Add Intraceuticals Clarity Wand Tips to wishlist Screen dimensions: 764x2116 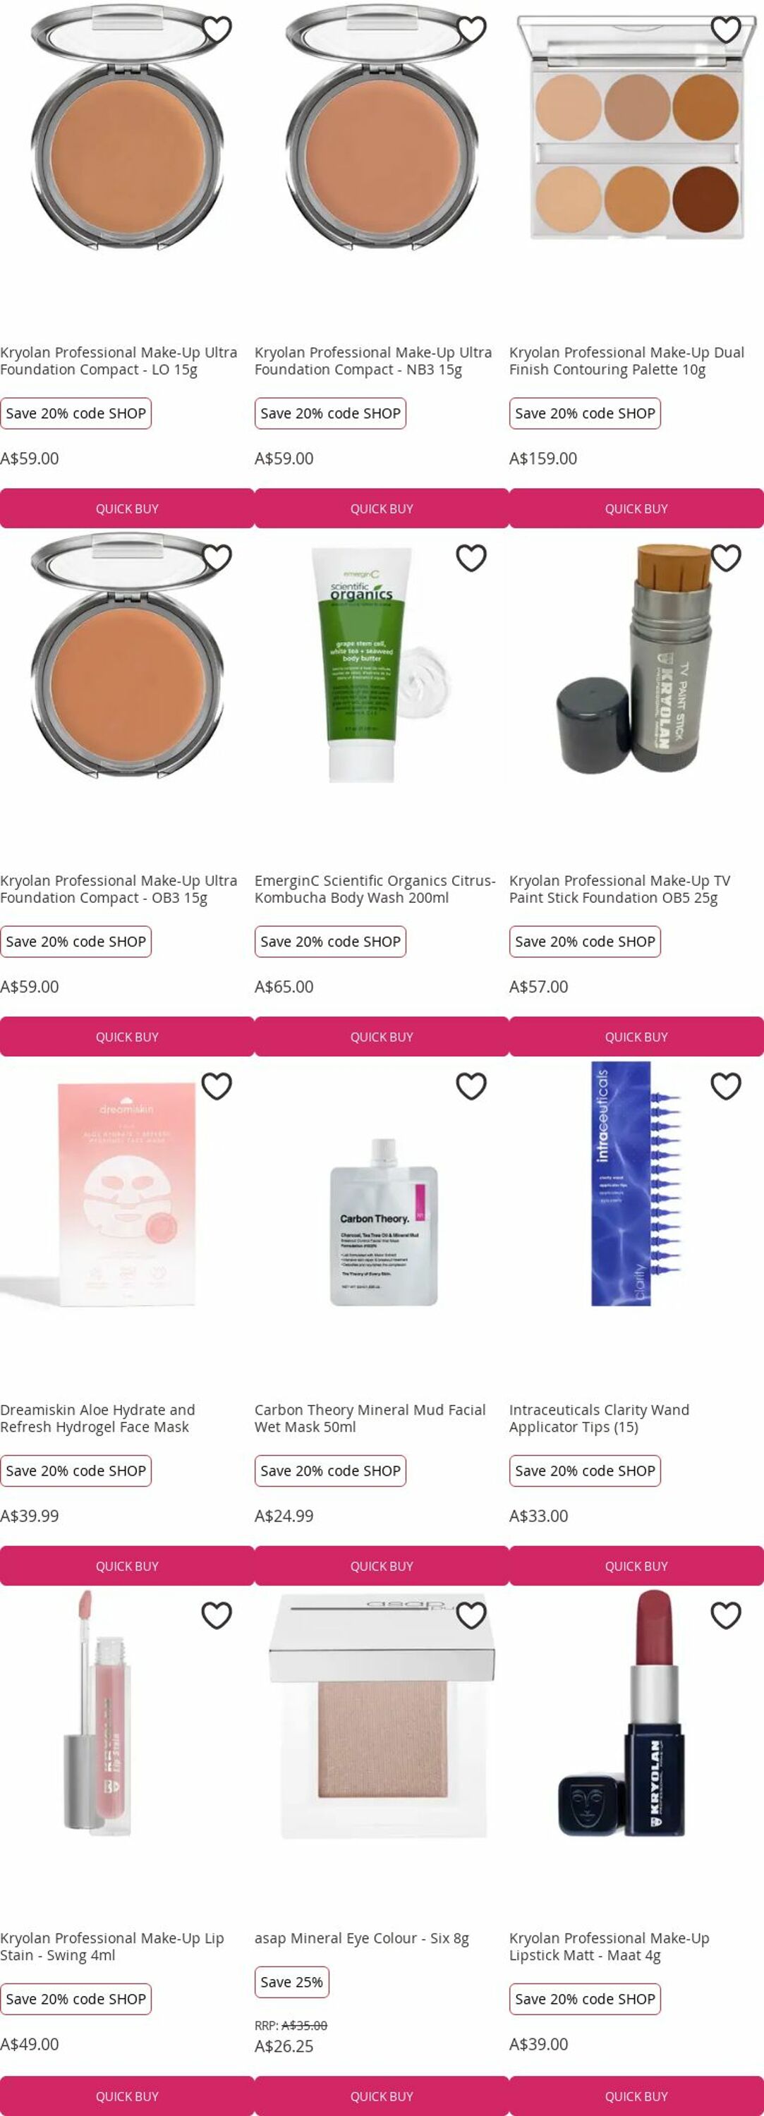(x=726, y=1086)
